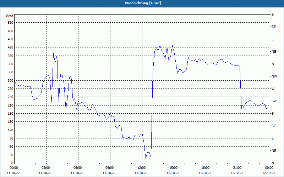Pick the 18:00 time label
Viewport: 284px width, 177px height.
coord(206,168)
